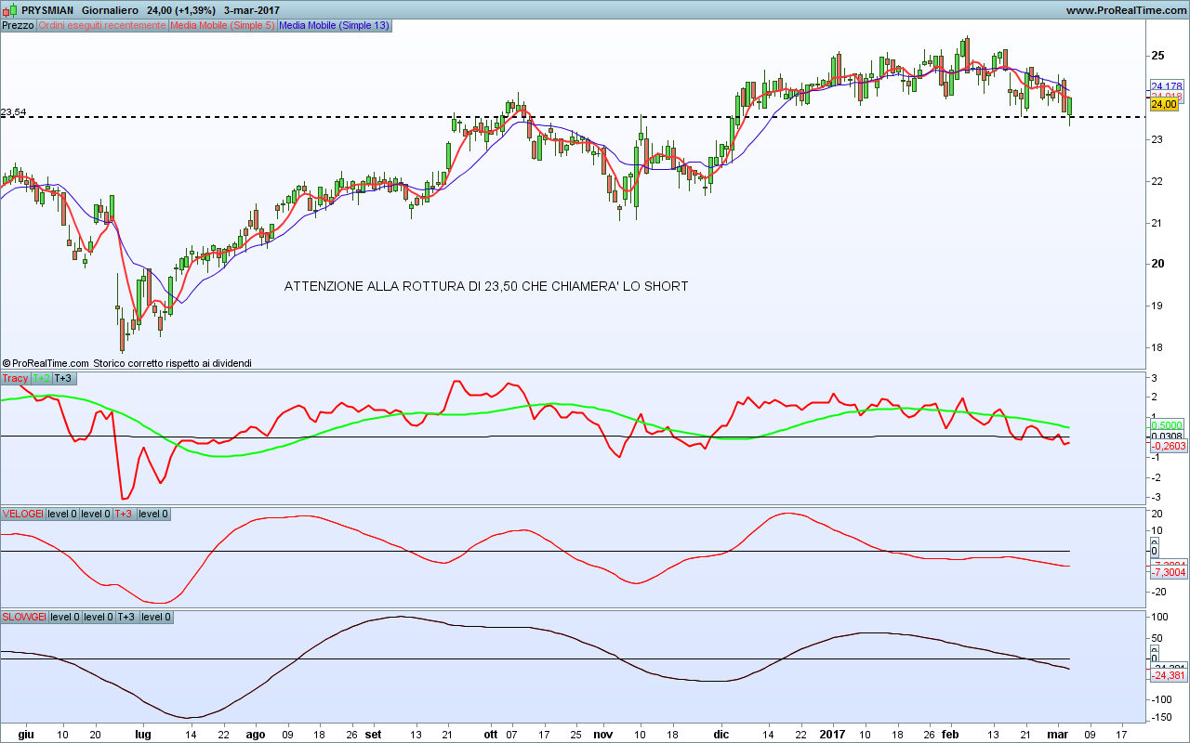Click the last 'level 0' label in the SLOWGEI panel
This screenshot has width=1190, height=743.
(x=156, y=617)
